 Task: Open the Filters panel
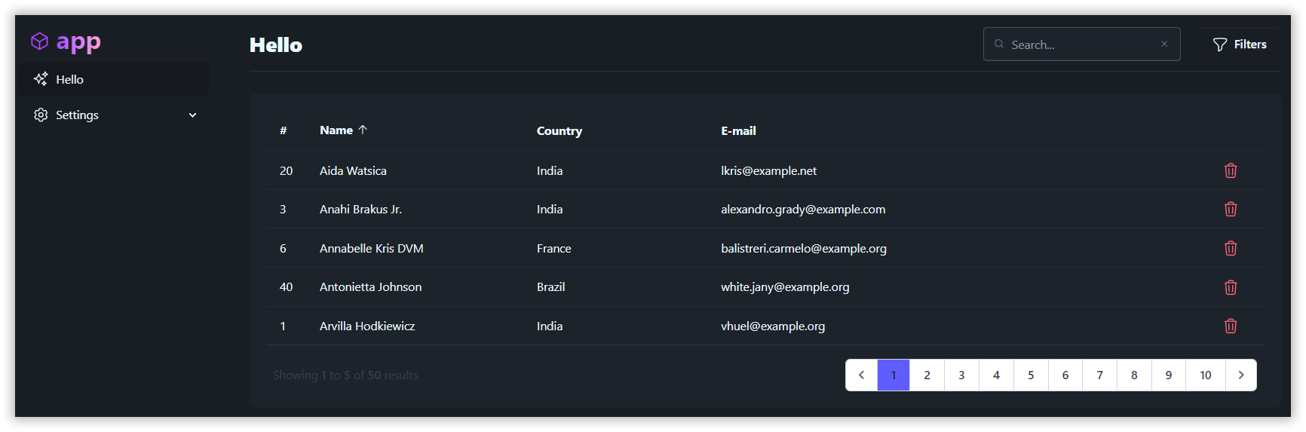click(x=1240, y=44)
